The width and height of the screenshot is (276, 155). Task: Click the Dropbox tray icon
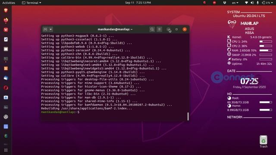[x=224, y=3]
